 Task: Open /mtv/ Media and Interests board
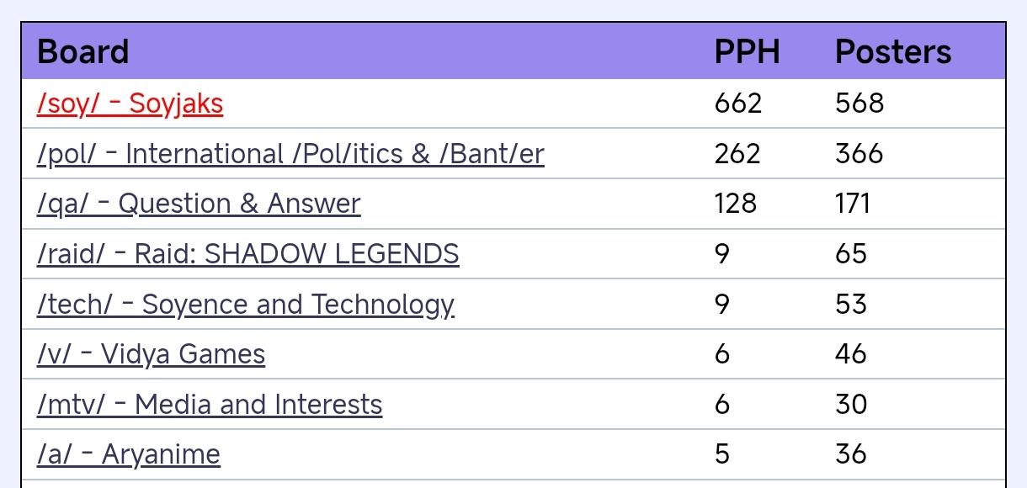(210, 405)
